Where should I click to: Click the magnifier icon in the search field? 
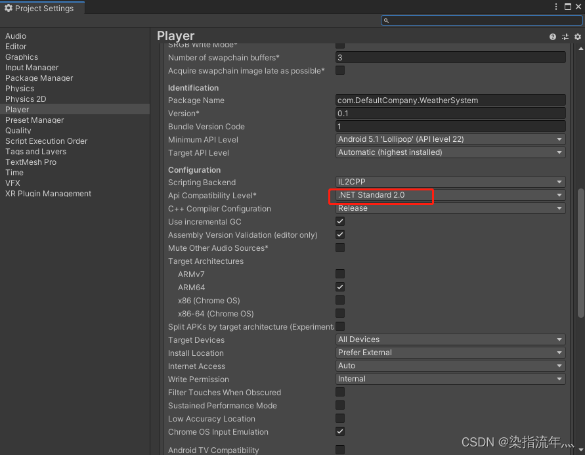coord(387,20)
